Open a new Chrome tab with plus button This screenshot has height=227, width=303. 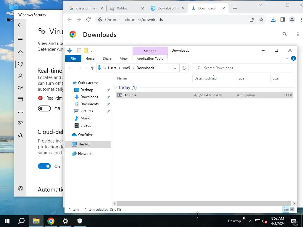pyautogui.click(x=235, y=8)
